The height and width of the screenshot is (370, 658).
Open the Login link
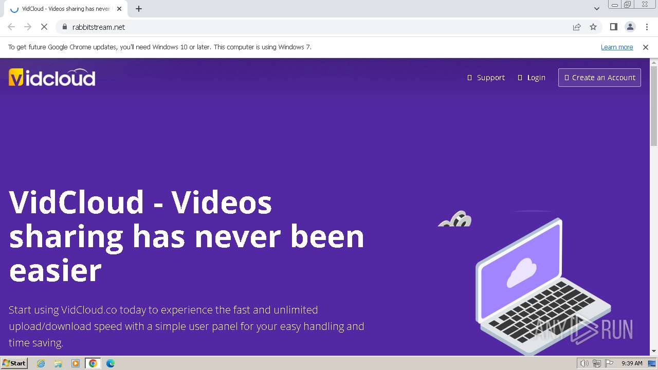(532, 78)
